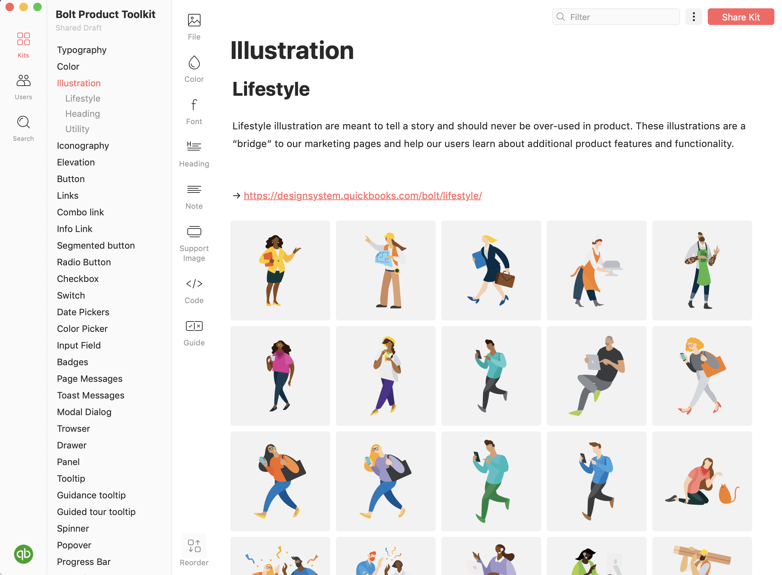The height and width of the screenshot is (575, 782).
Task: Open the designsystem.quickbooks.com lifestyle link
Action: click(363, 196)
